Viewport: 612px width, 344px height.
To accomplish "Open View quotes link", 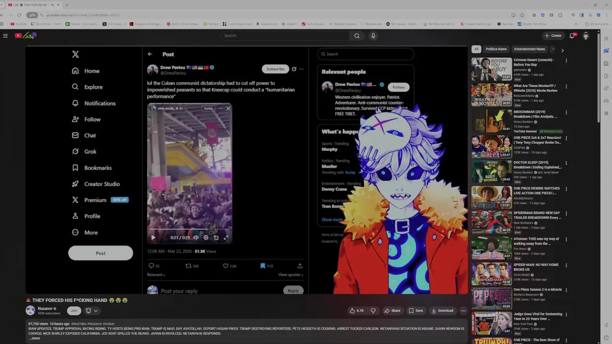I will coord(291,275).
